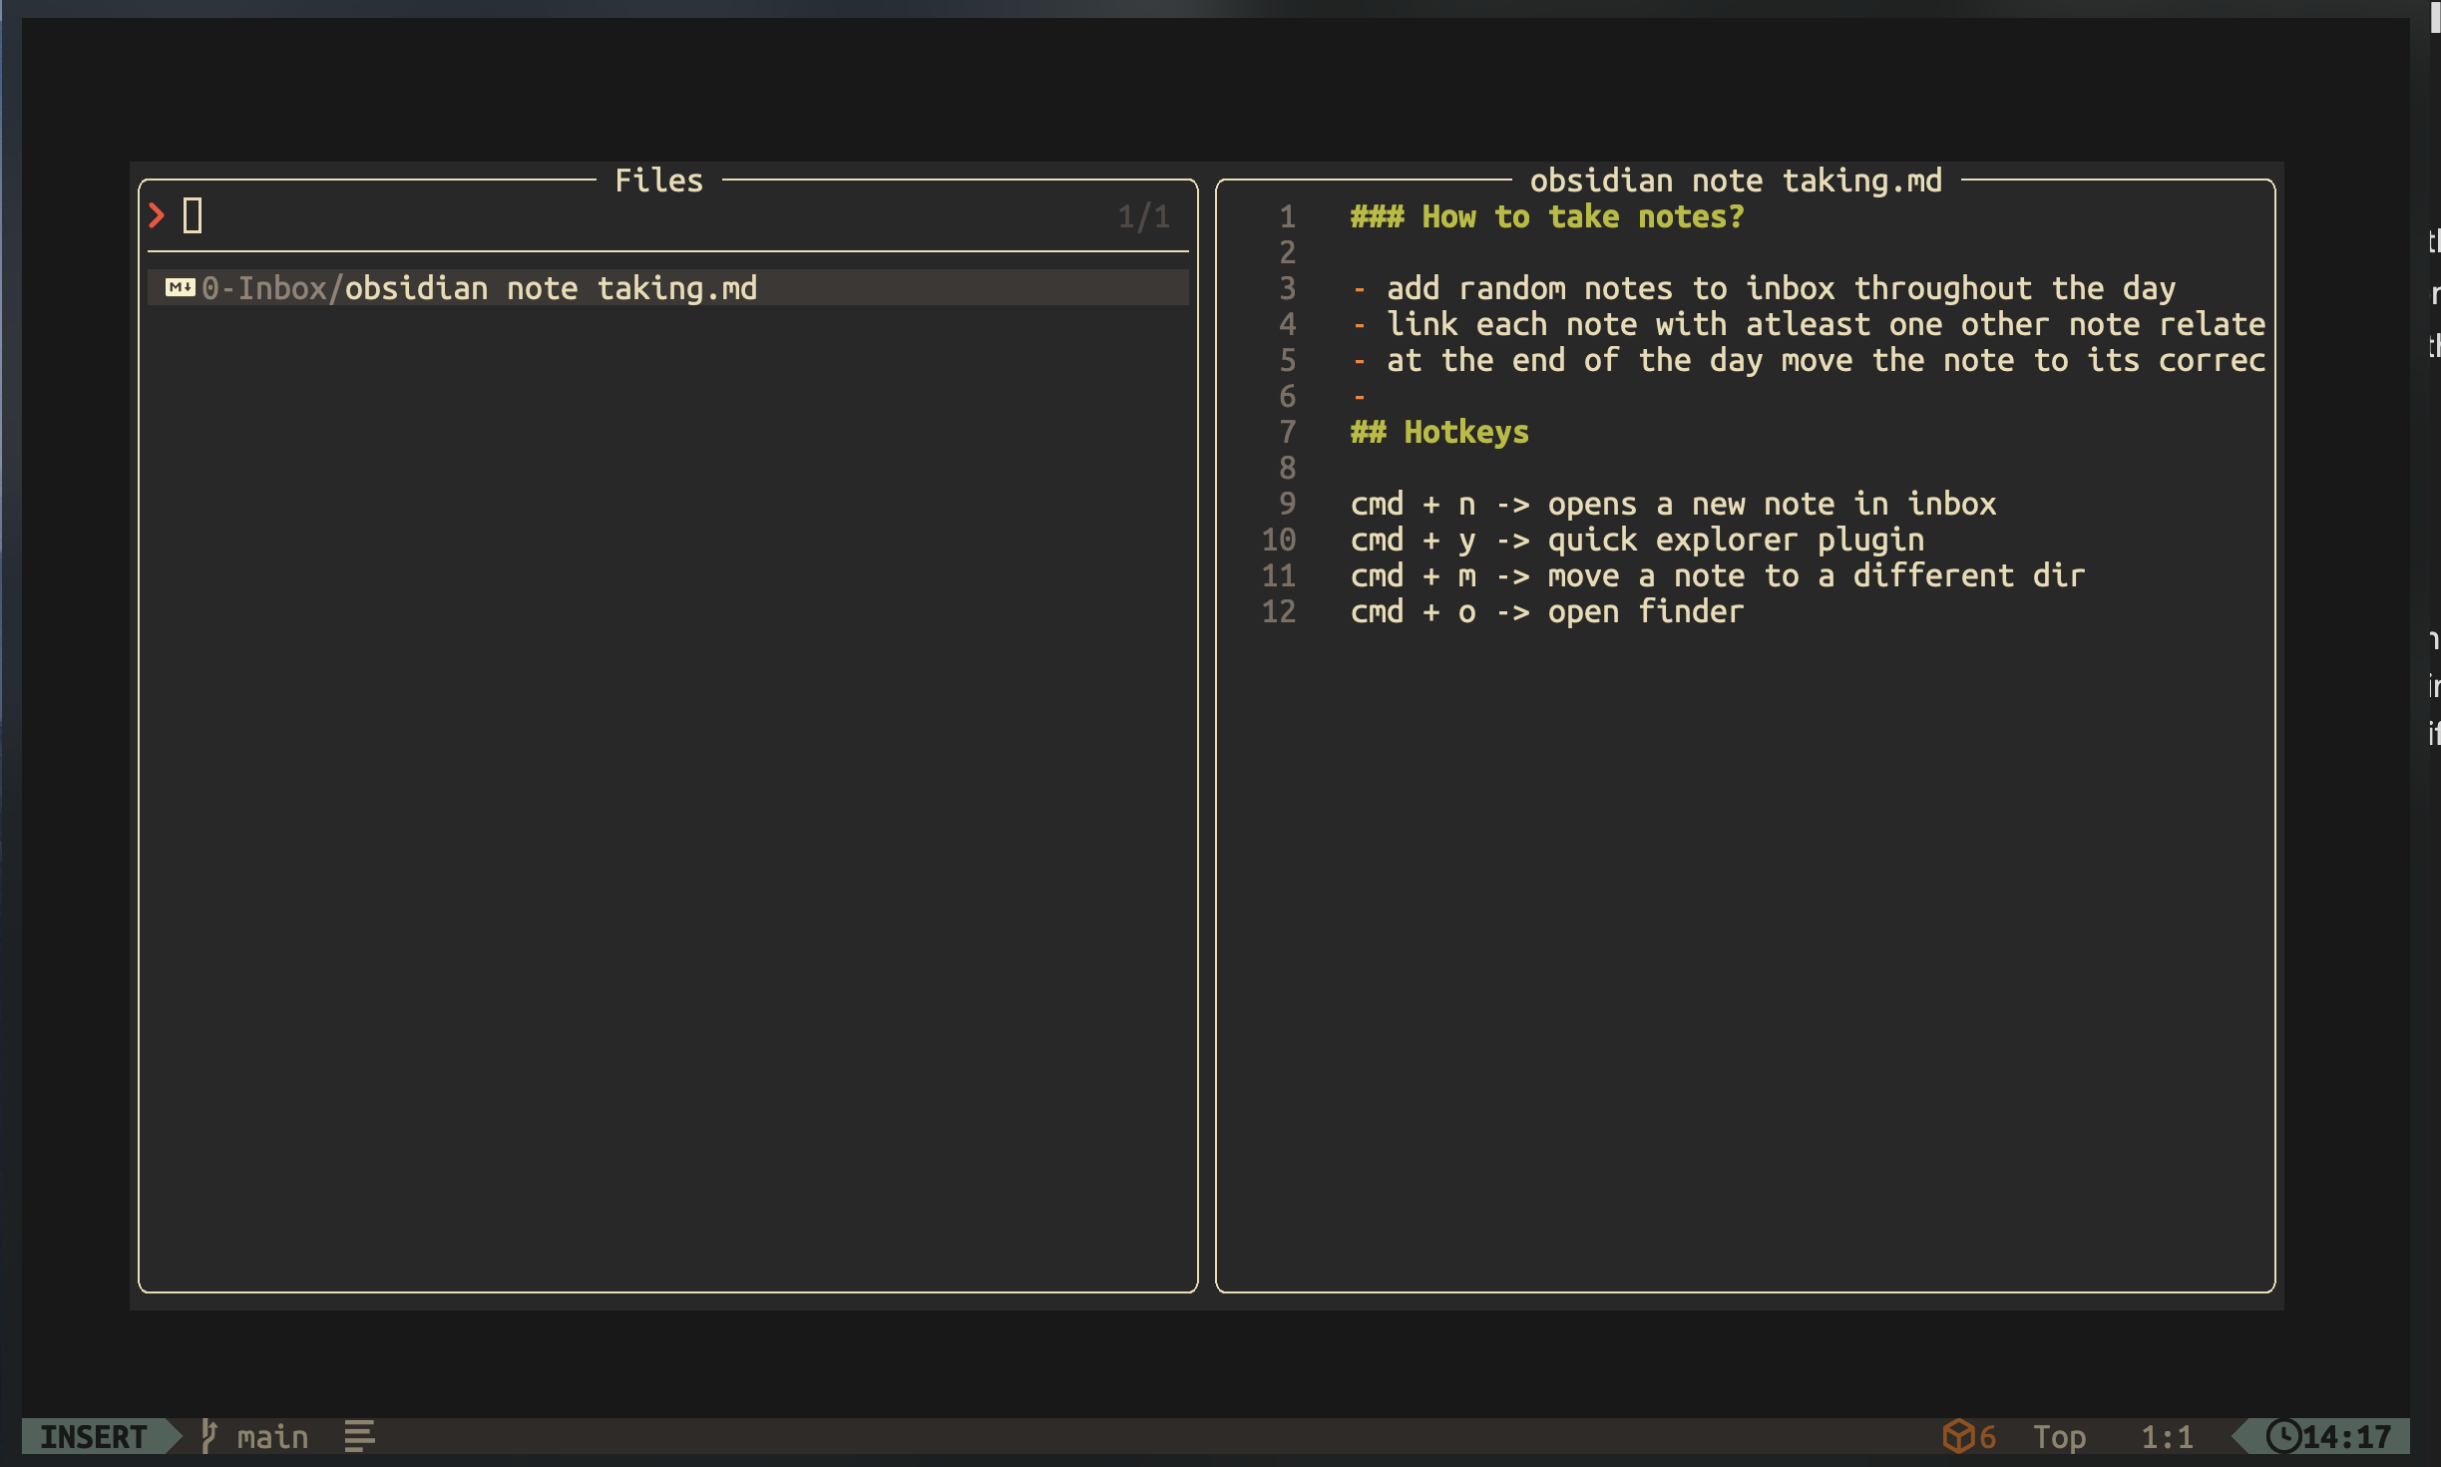Click the '## Hotkeys' heading line
The width and height of the screenshot is (2441, 1467).
click(x=1439, y=432)
